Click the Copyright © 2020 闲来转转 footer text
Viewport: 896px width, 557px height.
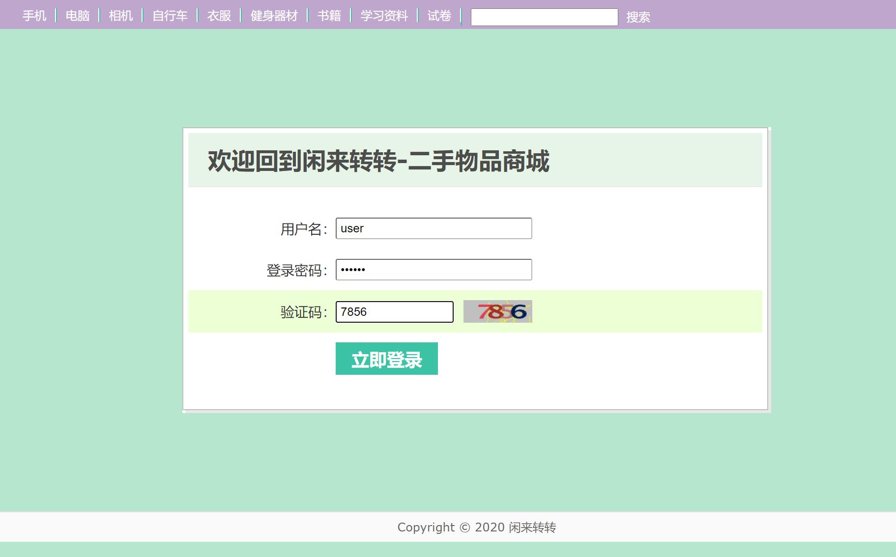477,527
